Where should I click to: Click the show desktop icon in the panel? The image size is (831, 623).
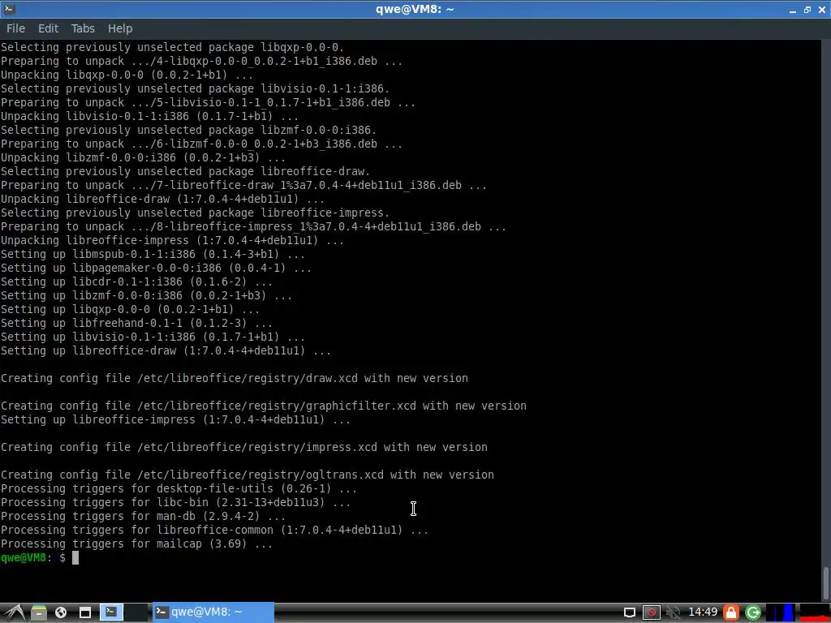click(x=84, y=612)
